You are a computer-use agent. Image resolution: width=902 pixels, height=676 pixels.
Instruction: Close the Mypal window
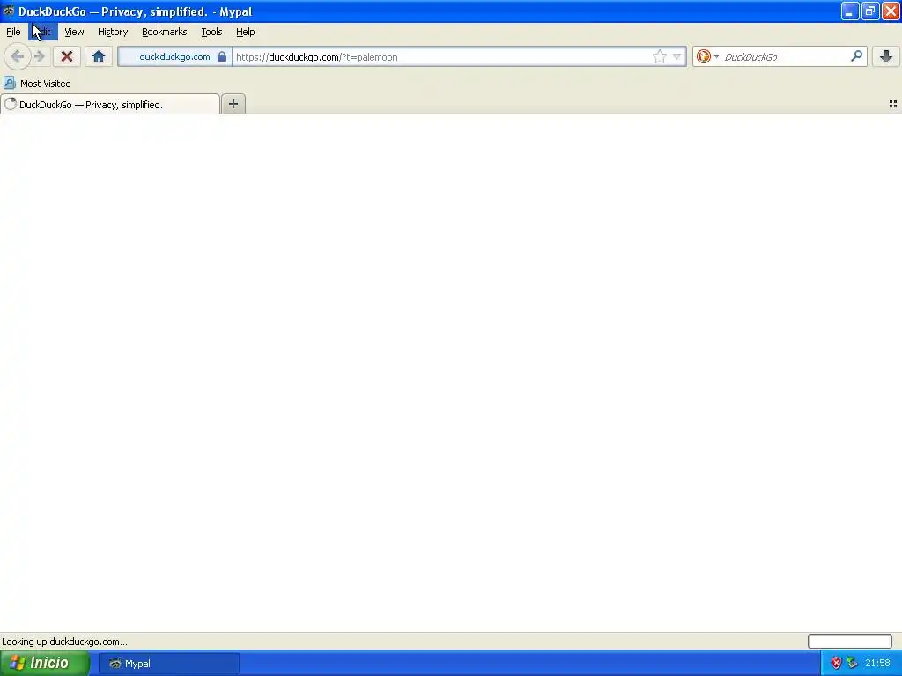891,11
